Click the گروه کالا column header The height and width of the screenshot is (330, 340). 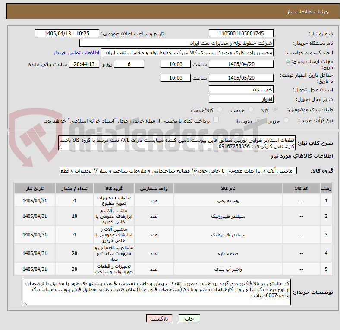pos(114,189)
